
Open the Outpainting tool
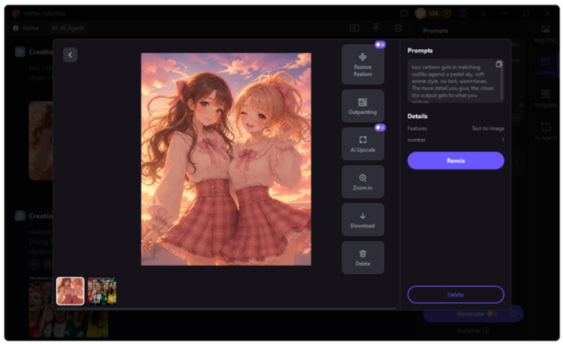click(x=363, y=106)
